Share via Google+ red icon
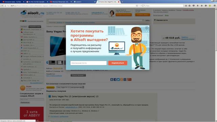 (129, 80)
